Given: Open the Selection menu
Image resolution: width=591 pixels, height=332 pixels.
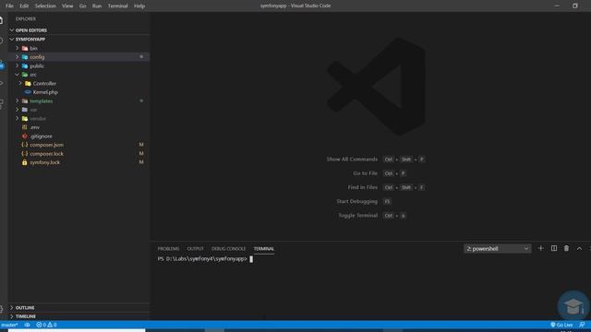Looking at the screenshot, I should [45, 6].
